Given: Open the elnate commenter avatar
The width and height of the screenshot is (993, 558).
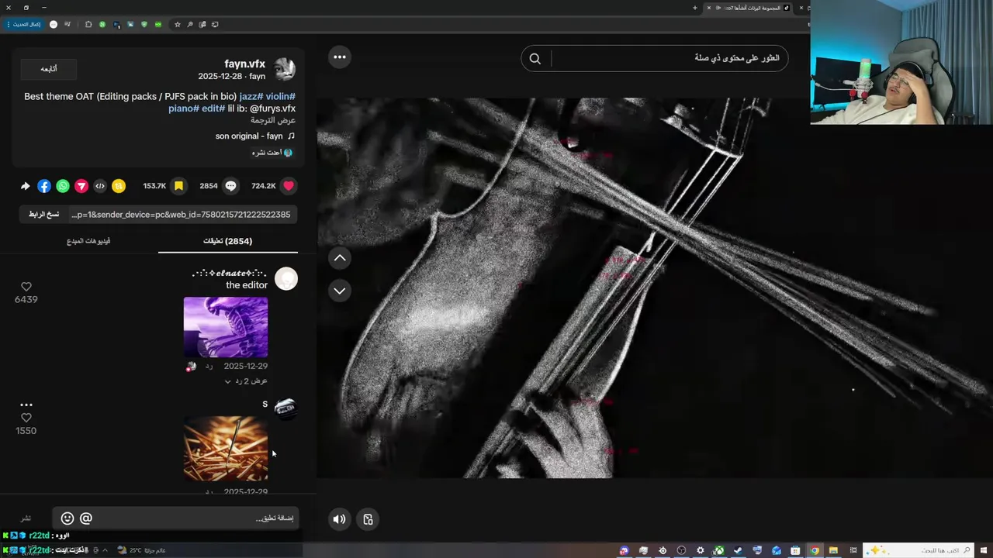Looking at the screenshot, I should 286,279.
